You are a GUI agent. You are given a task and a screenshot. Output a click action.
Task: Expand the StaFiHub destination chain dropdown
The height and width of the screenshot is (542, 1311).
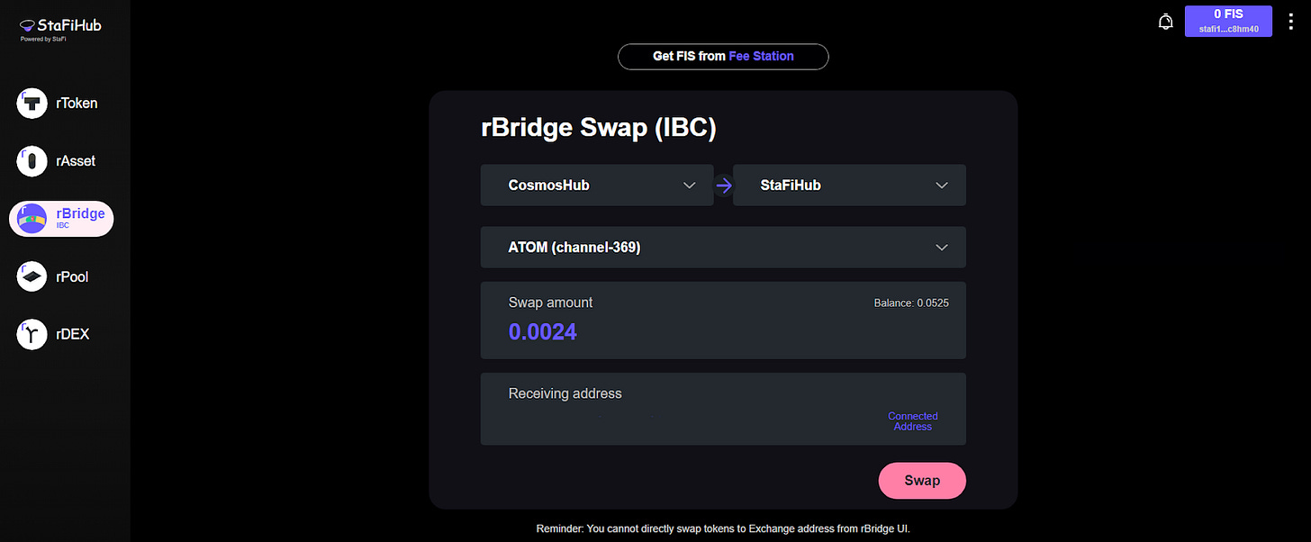[x=850, y=185]
